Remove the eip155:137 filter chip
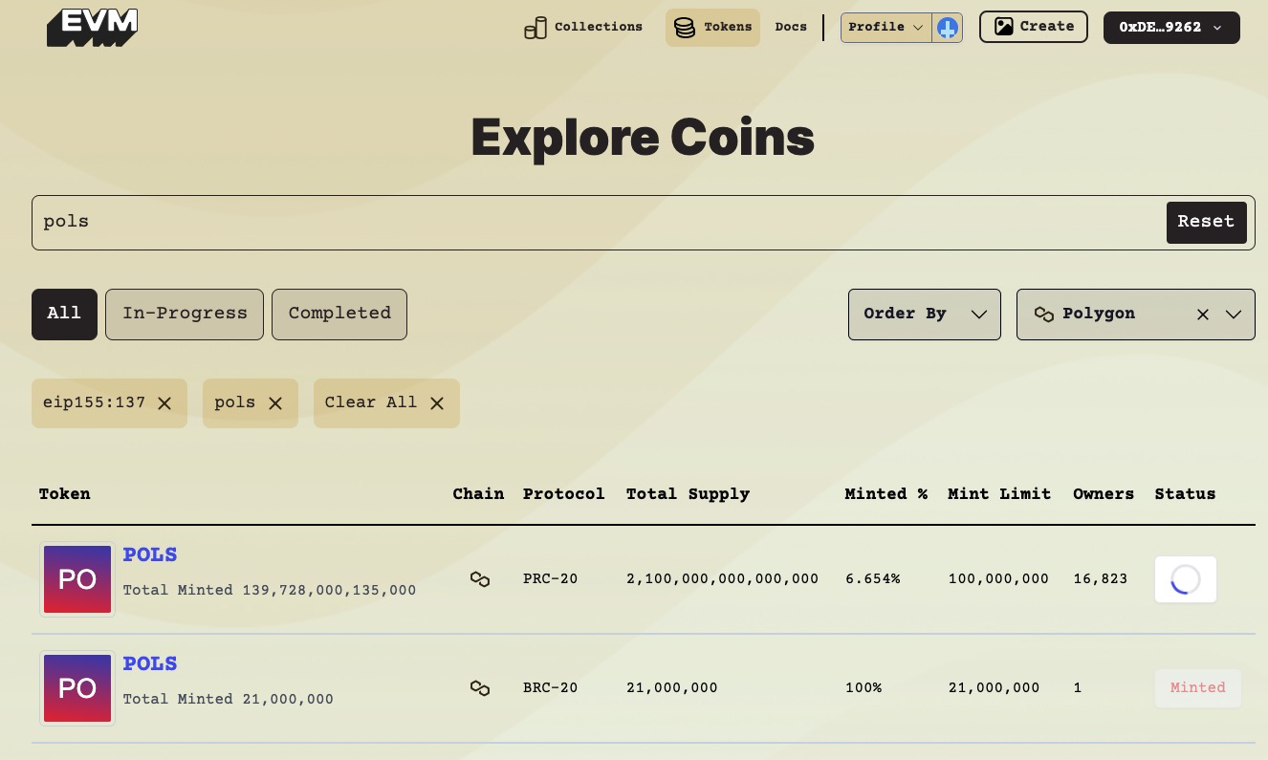The image size is (1268, 760). tap(164, 403)
